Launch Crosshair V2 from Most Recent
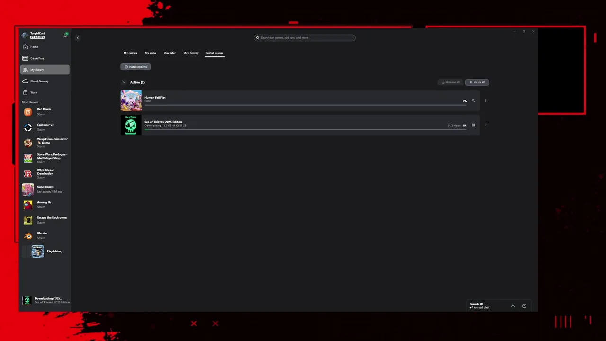Image resolution: width=606 pixels, height=341 pixels. click(x=45, y=127)
